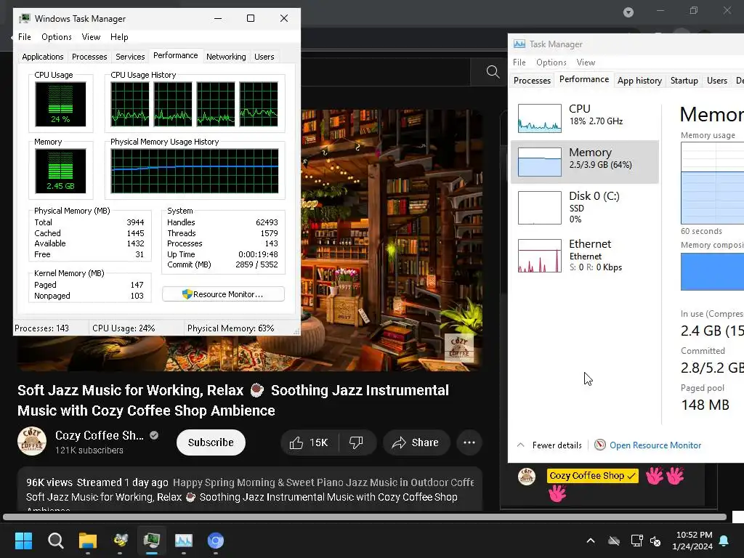
Task: Select Ethernet performance entry
Action: [585, 256]
